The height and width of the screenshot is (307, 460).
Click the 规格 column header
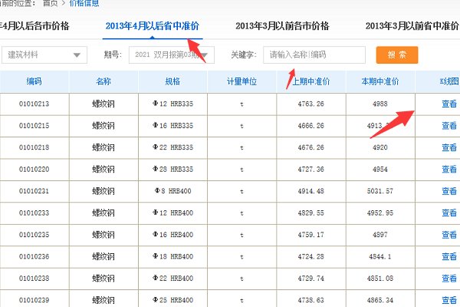click(172, 81)
